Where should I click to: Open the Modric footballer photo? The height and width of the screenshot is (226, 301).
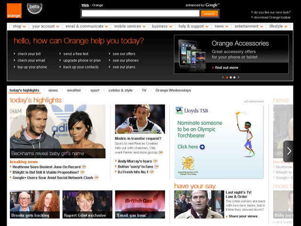pos(140,119)
